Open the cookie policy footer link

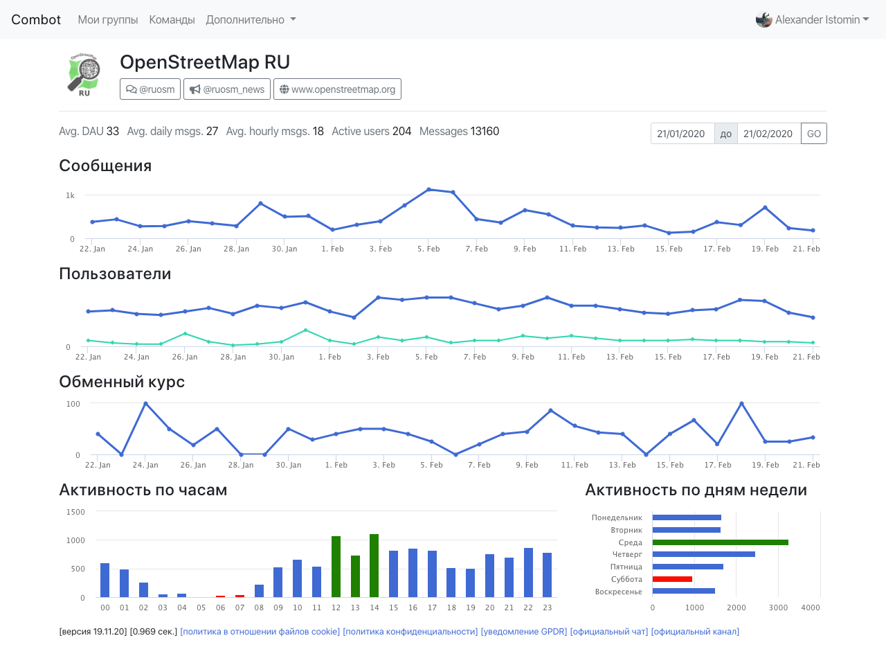(260, 632)
